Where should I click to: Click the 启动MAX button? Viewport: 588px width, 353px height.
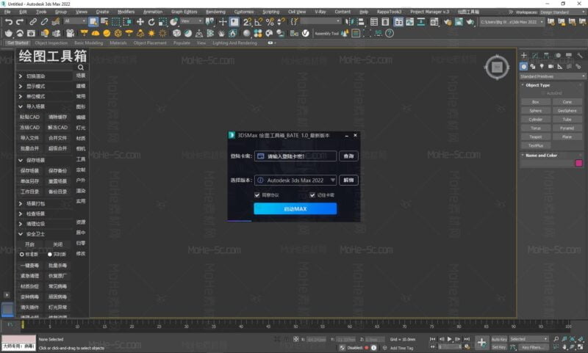[x=295, y=209]
